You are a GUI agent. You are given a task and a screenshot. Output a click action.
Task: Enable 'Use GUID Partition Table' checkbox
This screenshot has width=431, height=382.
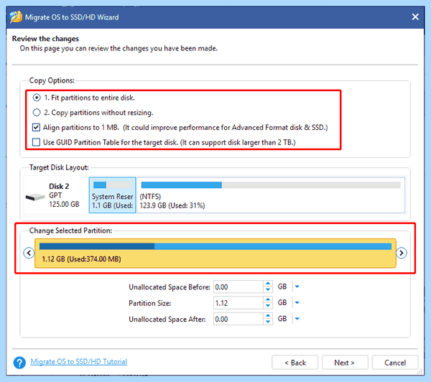37,142
